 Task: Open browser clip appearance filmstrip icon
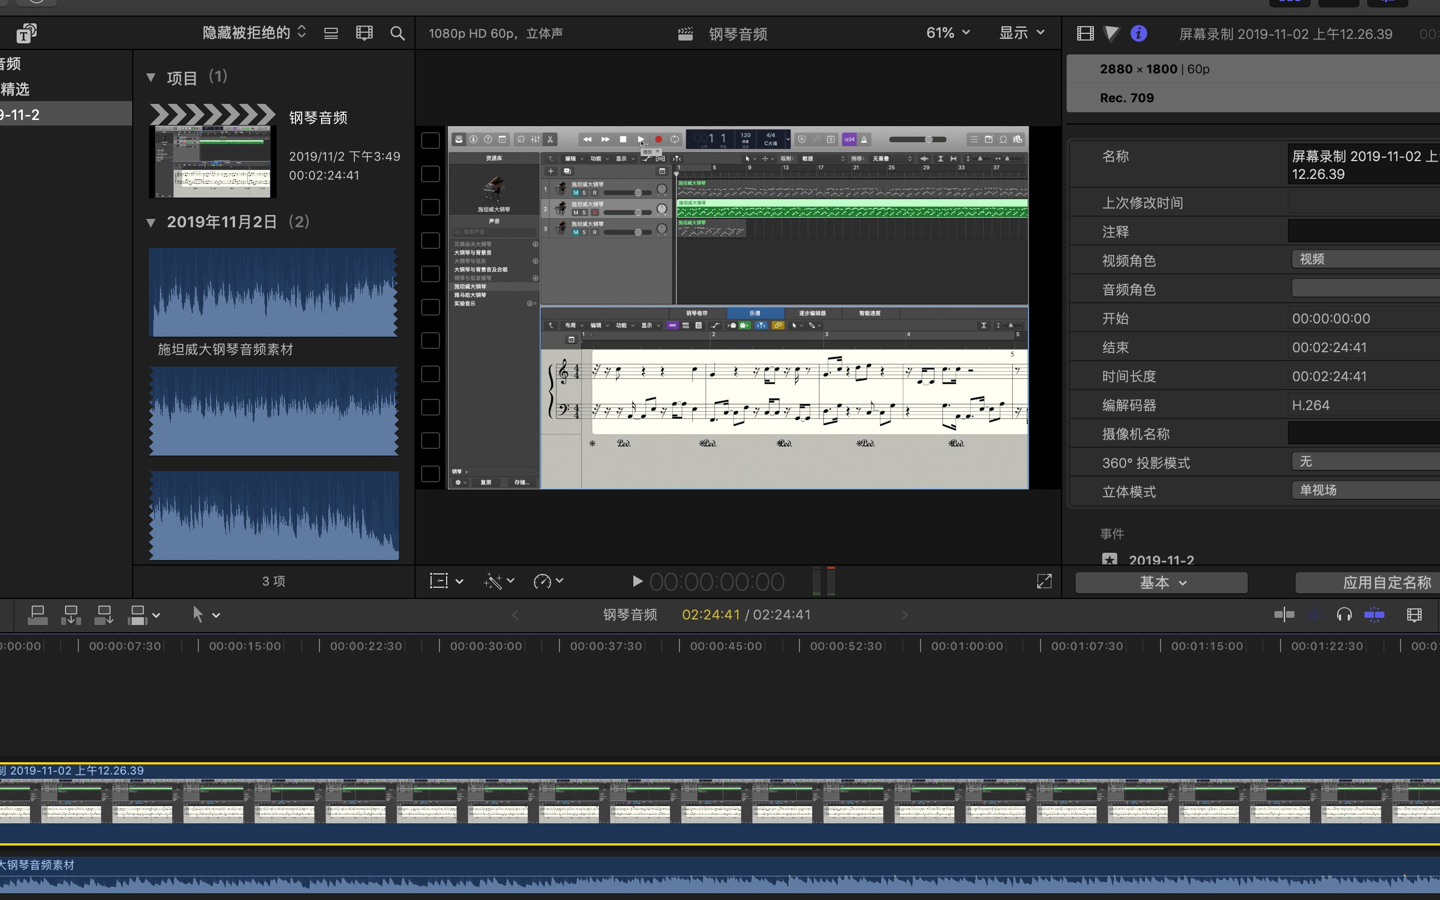[x=364, y=33]
